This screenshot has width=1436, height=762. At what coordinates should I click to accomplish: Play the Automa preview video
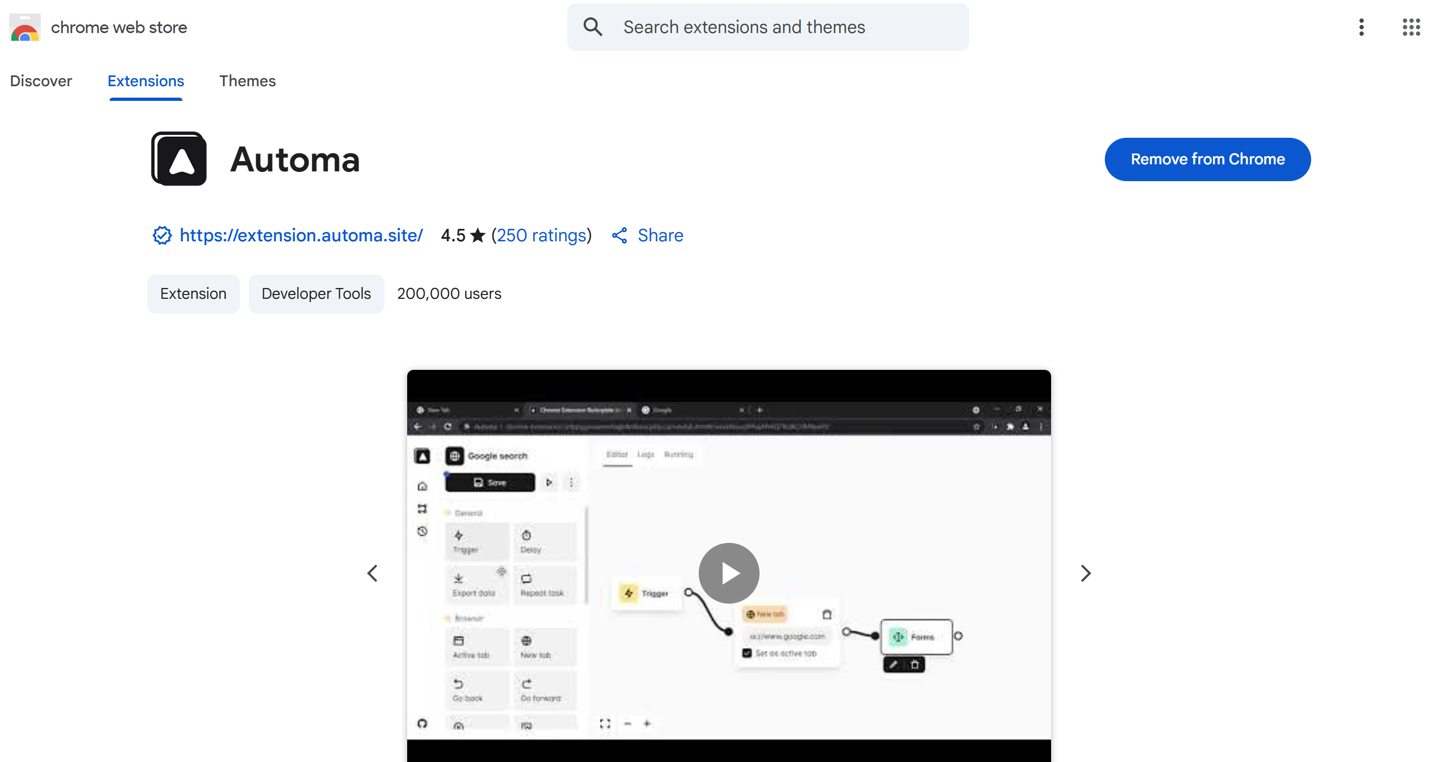click(x=729, y=573)
